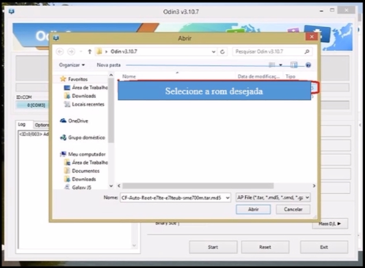Viewport: 365px width, 268px height.
Task: Select OneDrive in navigation pane
Action: point(78,121)
